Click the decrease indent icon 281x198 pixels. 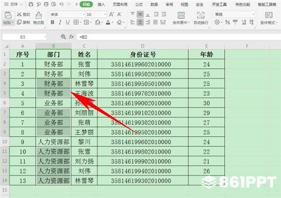coord(156,14)
